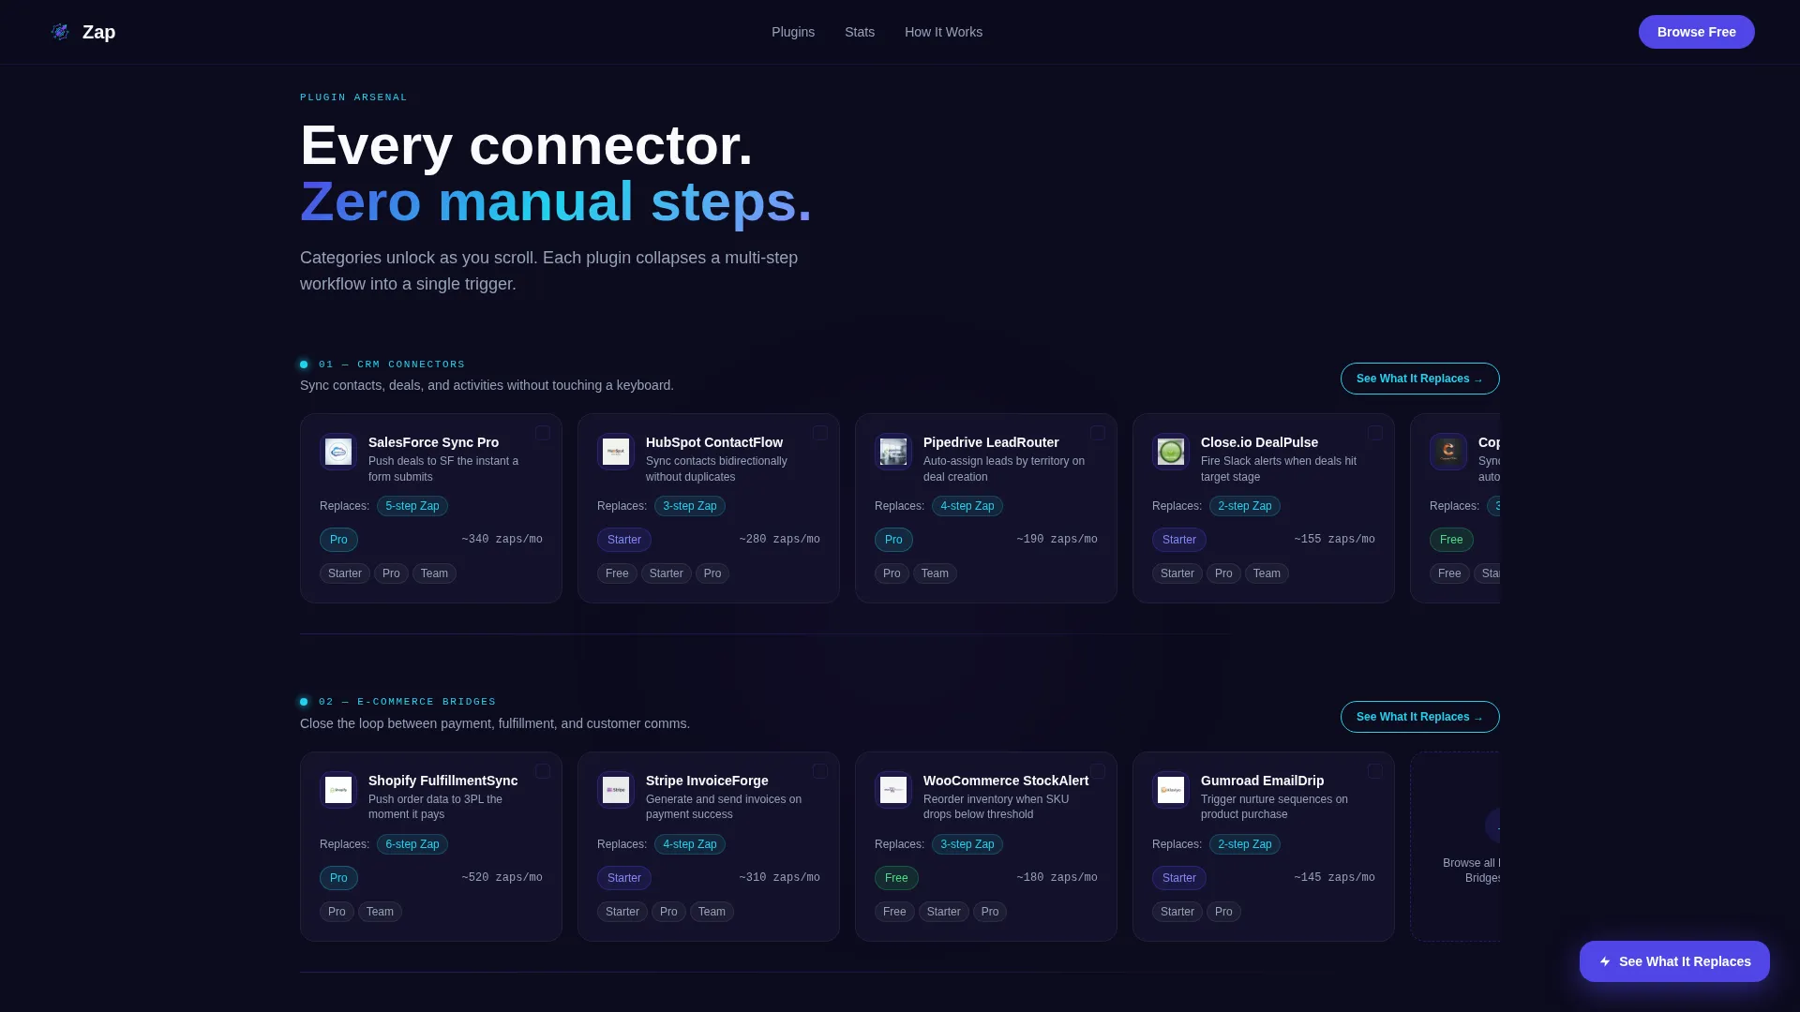Click the Starter tier badge on Stripe card
Viewport: 1800px width, 1012px height.
point(624,878)
